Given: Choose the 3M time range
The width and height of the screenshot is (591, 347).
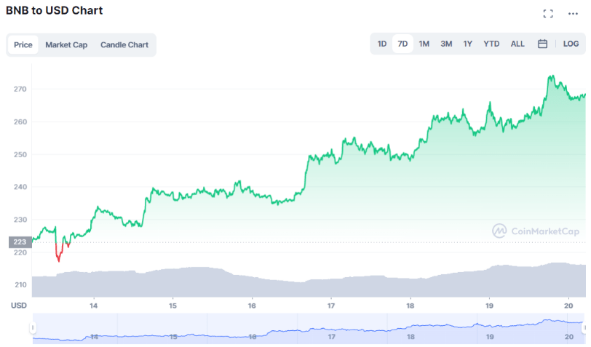Looking at the screenshot, I should [x=446, y=44].
